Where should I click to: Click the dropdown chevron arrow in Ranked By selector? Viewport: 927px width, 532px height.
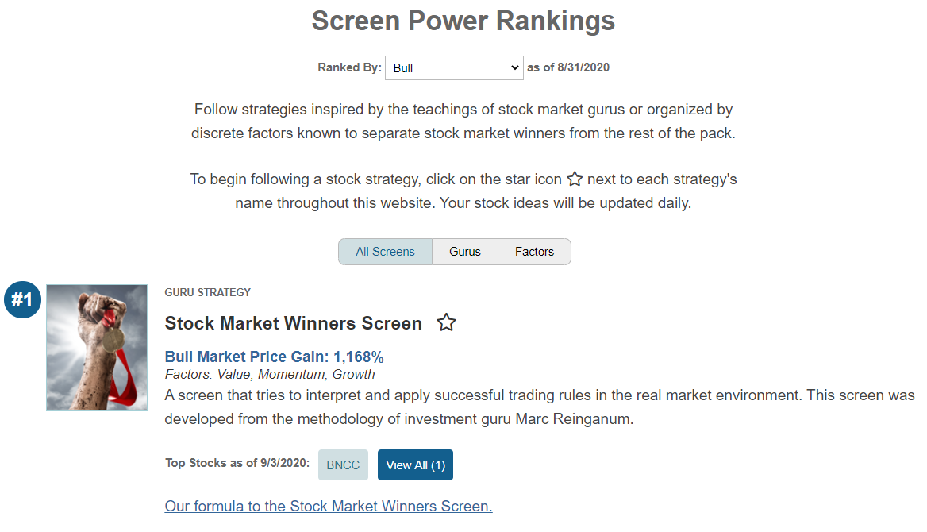pyautogui.click(x=514, y=68)
